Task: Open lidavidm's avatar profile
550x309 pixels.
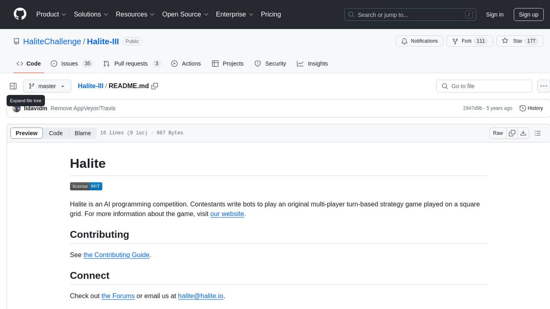Action: tap(17, 108)
